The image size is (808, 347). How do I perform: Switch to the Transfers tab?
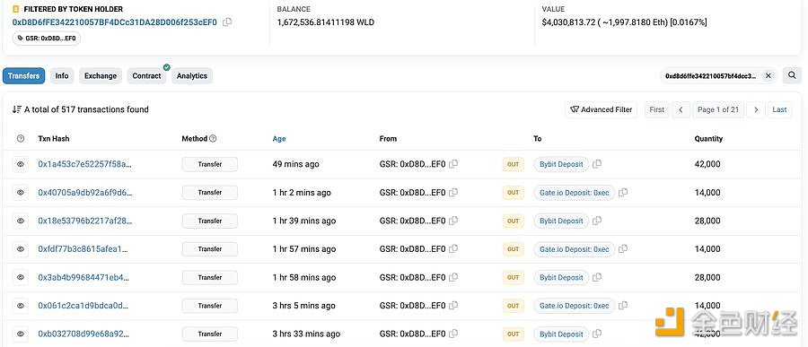click(x=23, y=75)
